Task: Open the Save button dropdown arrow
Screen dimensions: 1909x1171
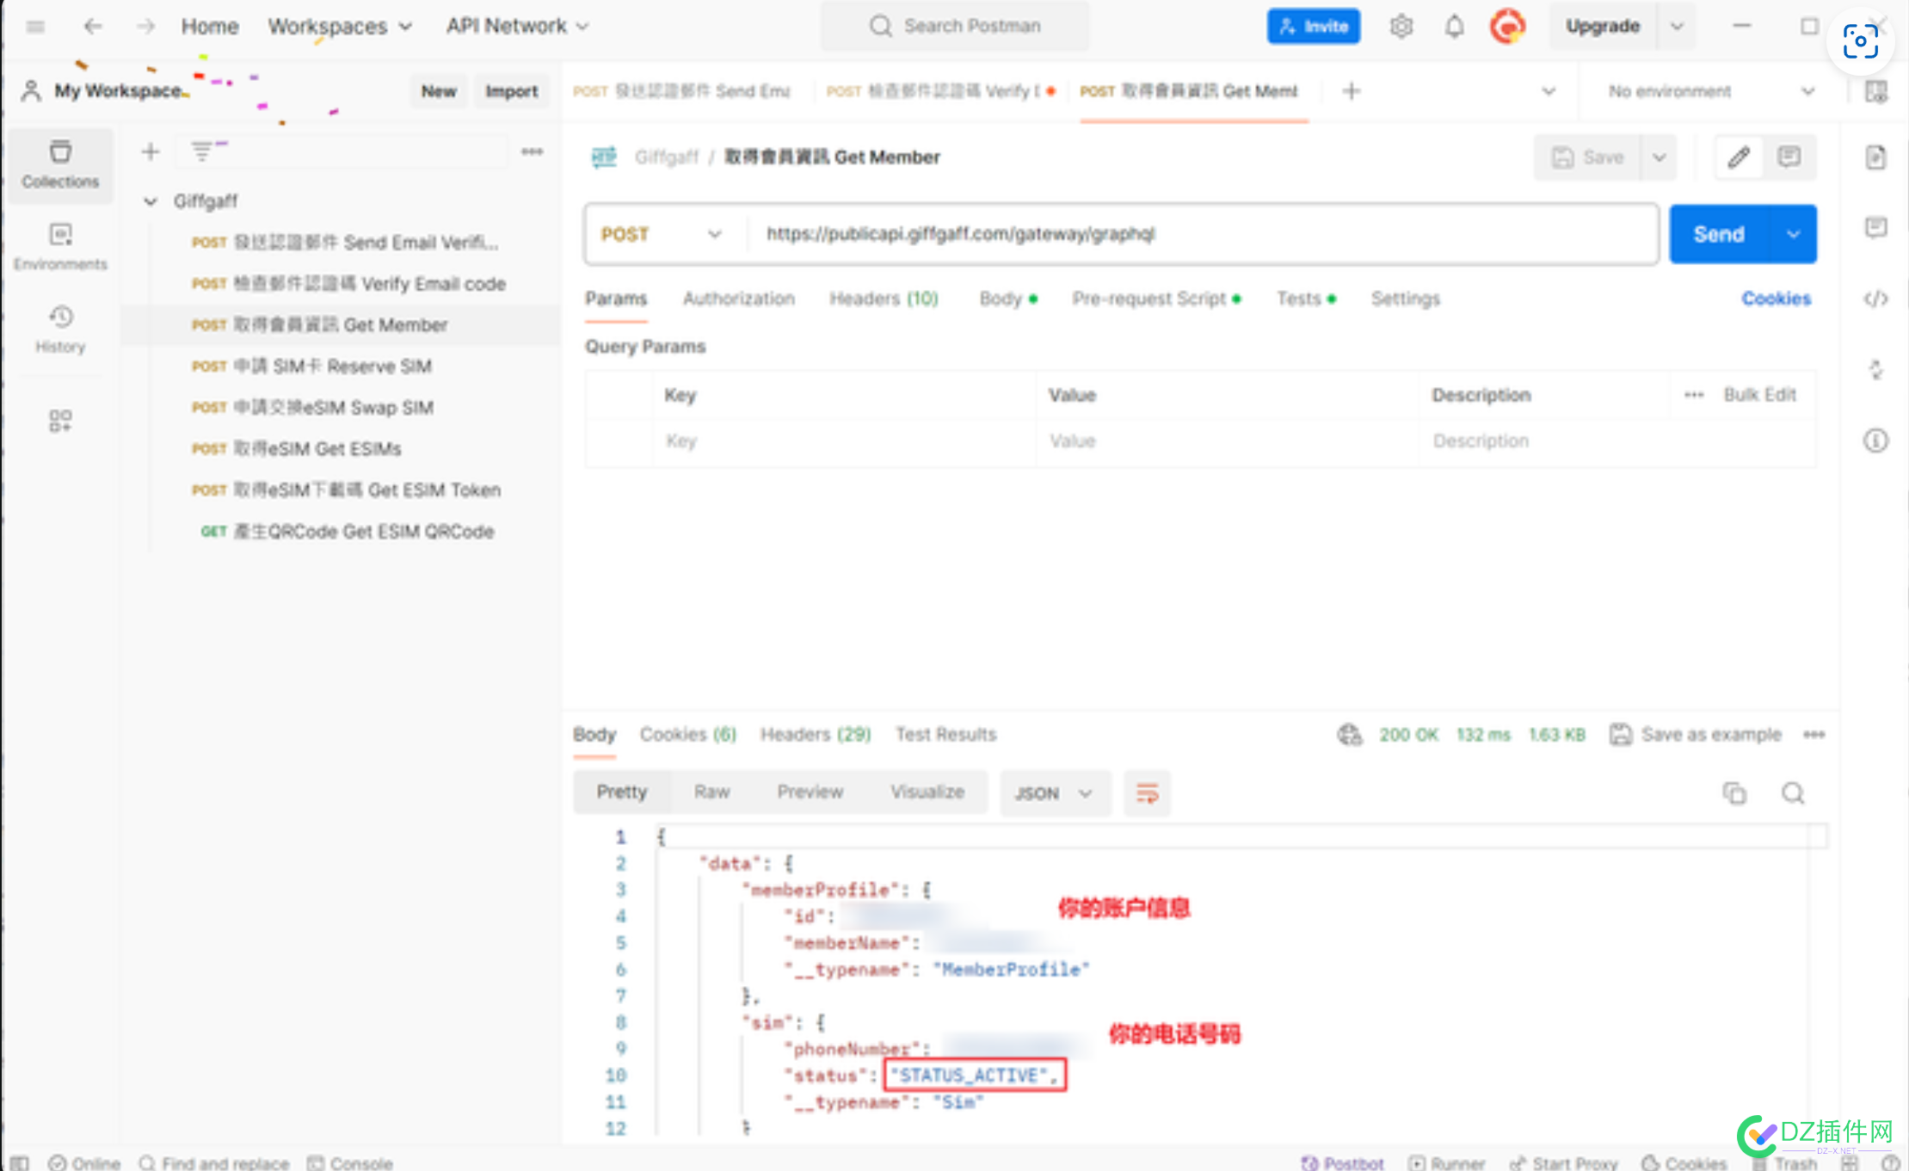Action: coord(1659,157)
